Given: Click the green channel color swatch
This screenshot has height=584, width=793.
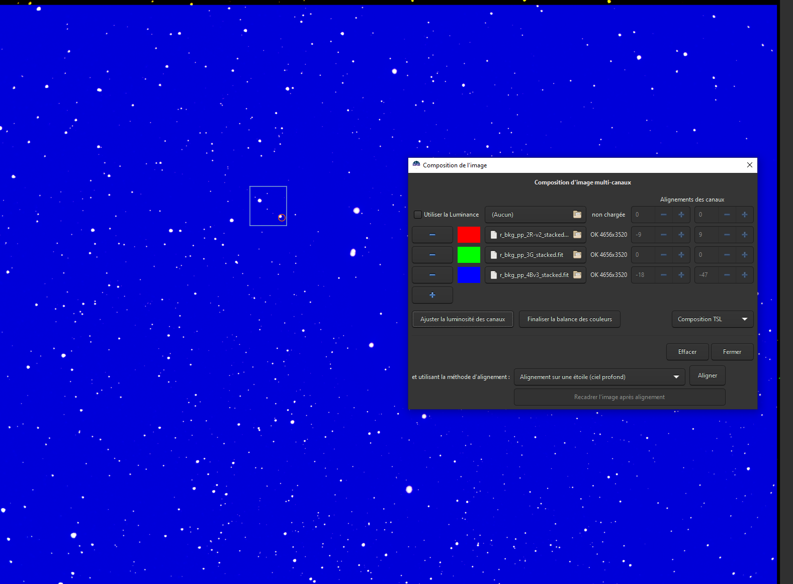Looking at the screenshot, I should click(469, 255).
